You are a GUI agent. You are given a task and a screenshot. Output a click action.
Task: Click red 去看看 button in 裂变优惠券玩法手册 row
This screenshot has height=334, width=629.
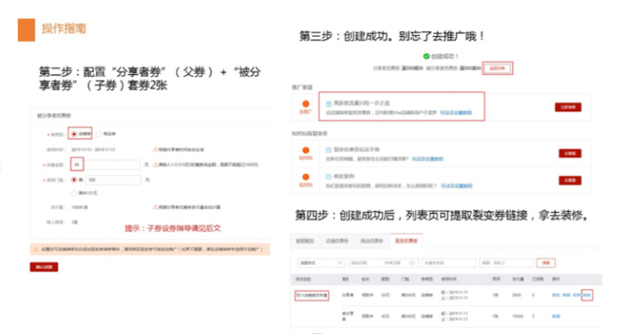[570, 153]
